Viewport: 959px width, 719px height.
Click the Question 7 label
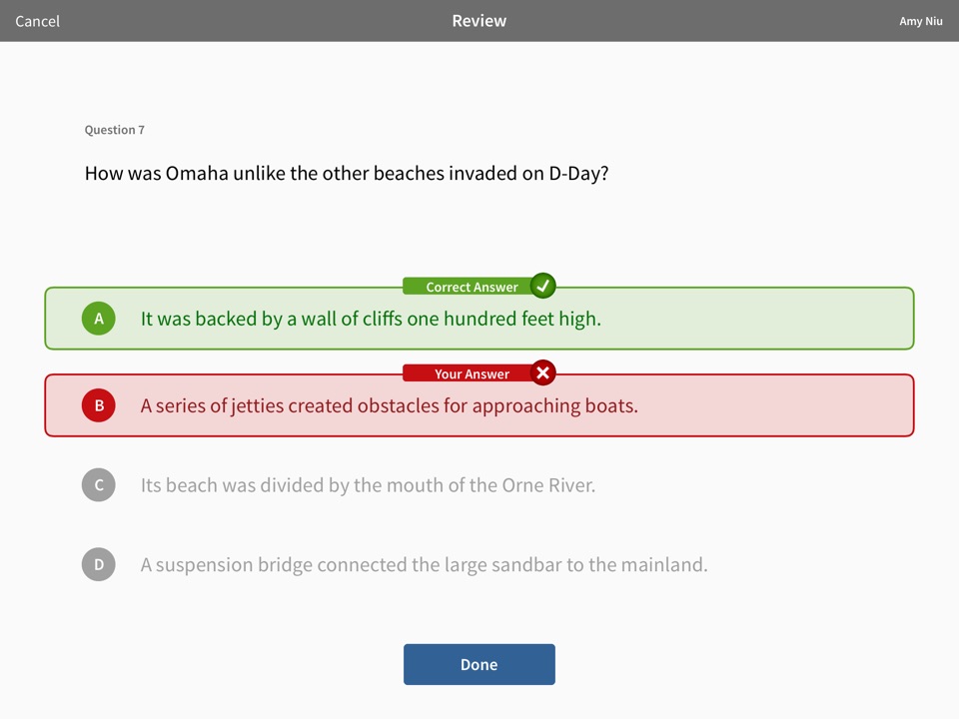pyautogui.click(x=115, y=130)
